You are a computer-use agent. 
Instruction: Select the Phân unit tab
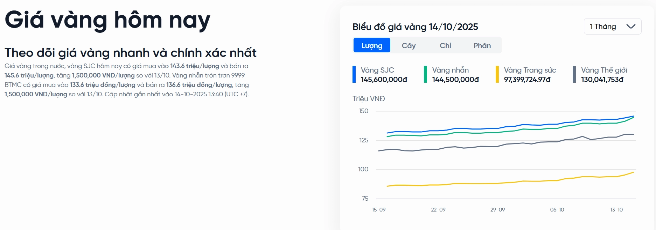(482, 45)
